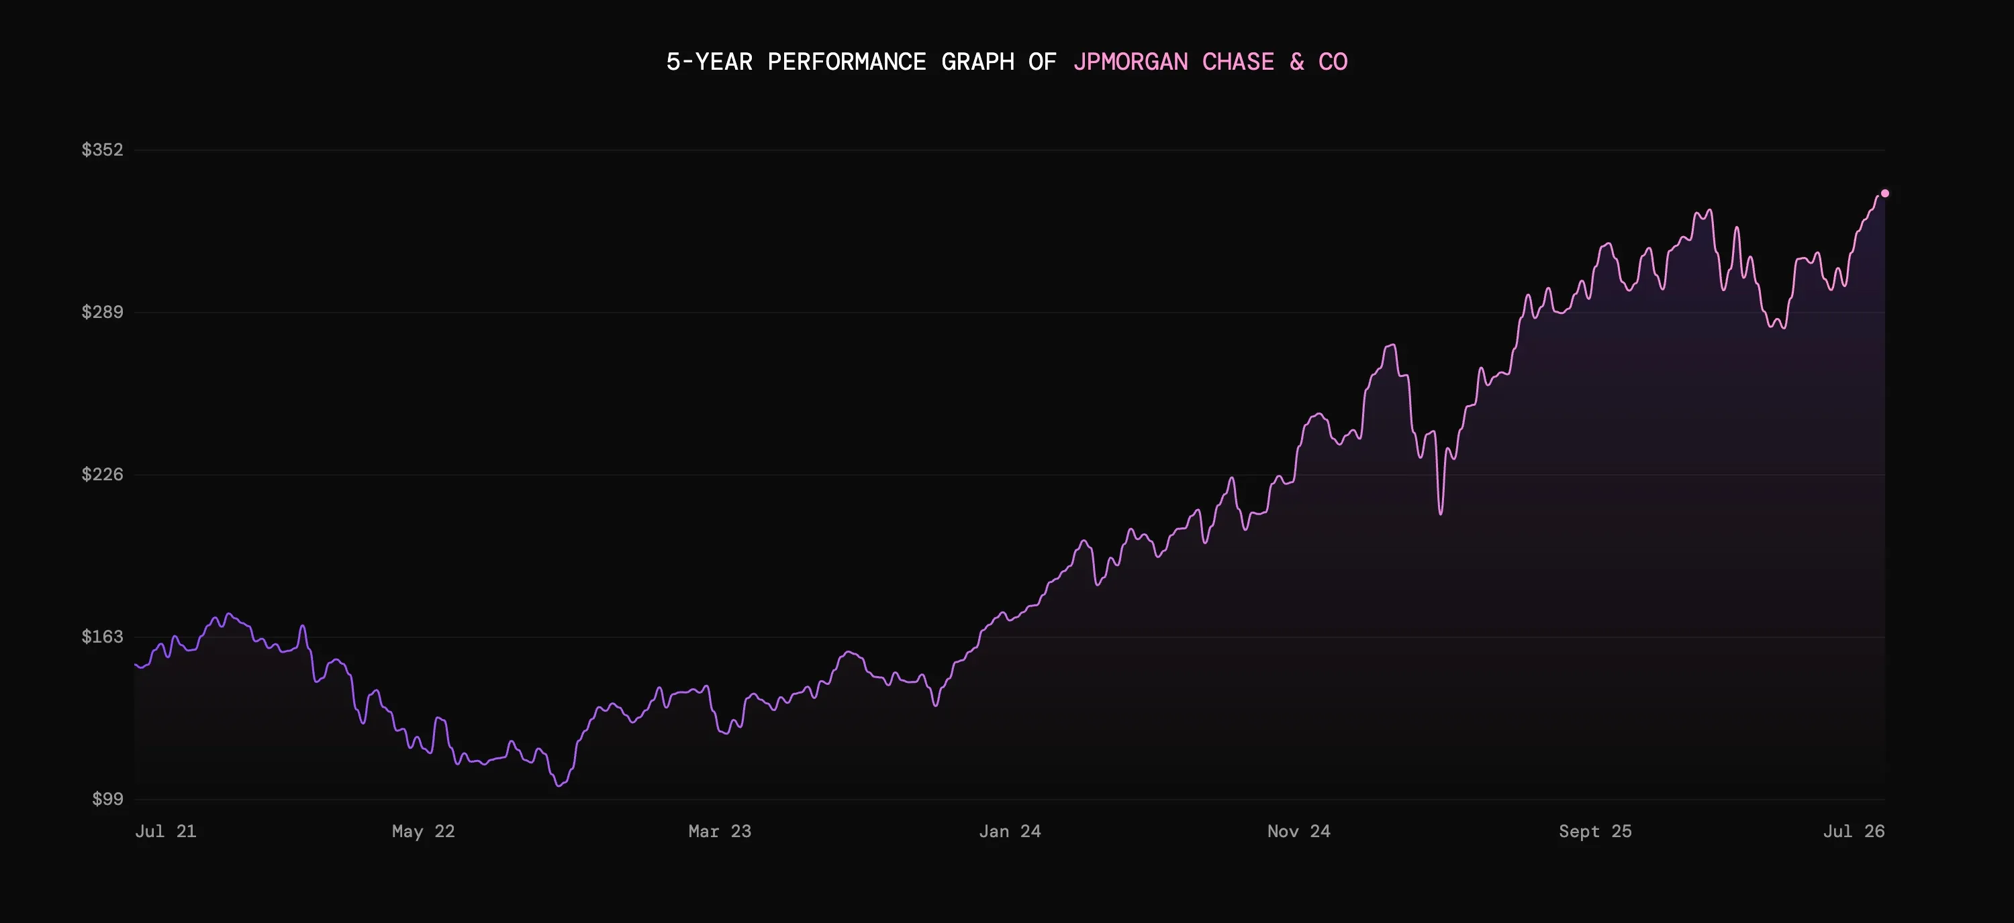Select the Sept 25 x-axis label

1595,831
